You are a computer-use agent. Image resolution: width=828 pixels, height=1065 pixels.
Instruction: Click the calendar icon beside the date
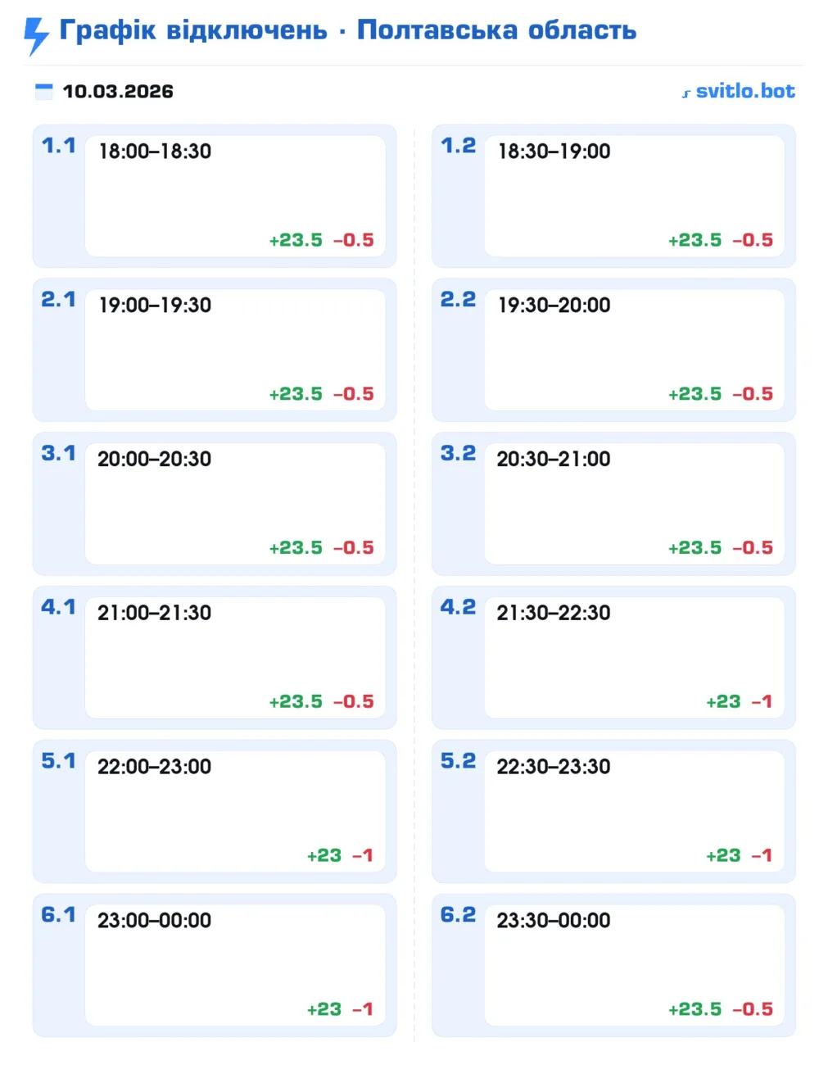pyautogui.click(x=43, y=91)
